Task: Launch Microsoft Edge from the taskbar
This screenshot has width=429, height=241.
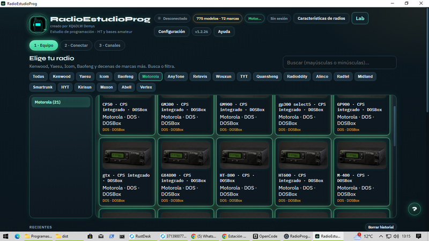Action: pyautogui.click(x=17, y=236)
